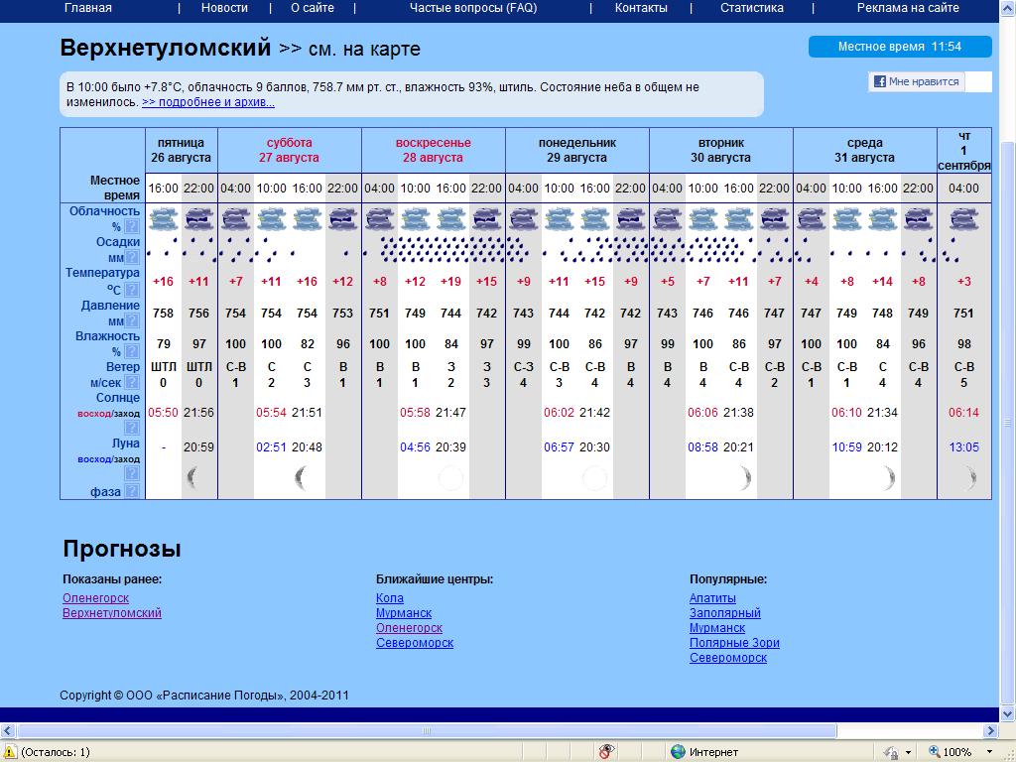
Task: Open the help icon for Давление мм
Action: [132, 321]
